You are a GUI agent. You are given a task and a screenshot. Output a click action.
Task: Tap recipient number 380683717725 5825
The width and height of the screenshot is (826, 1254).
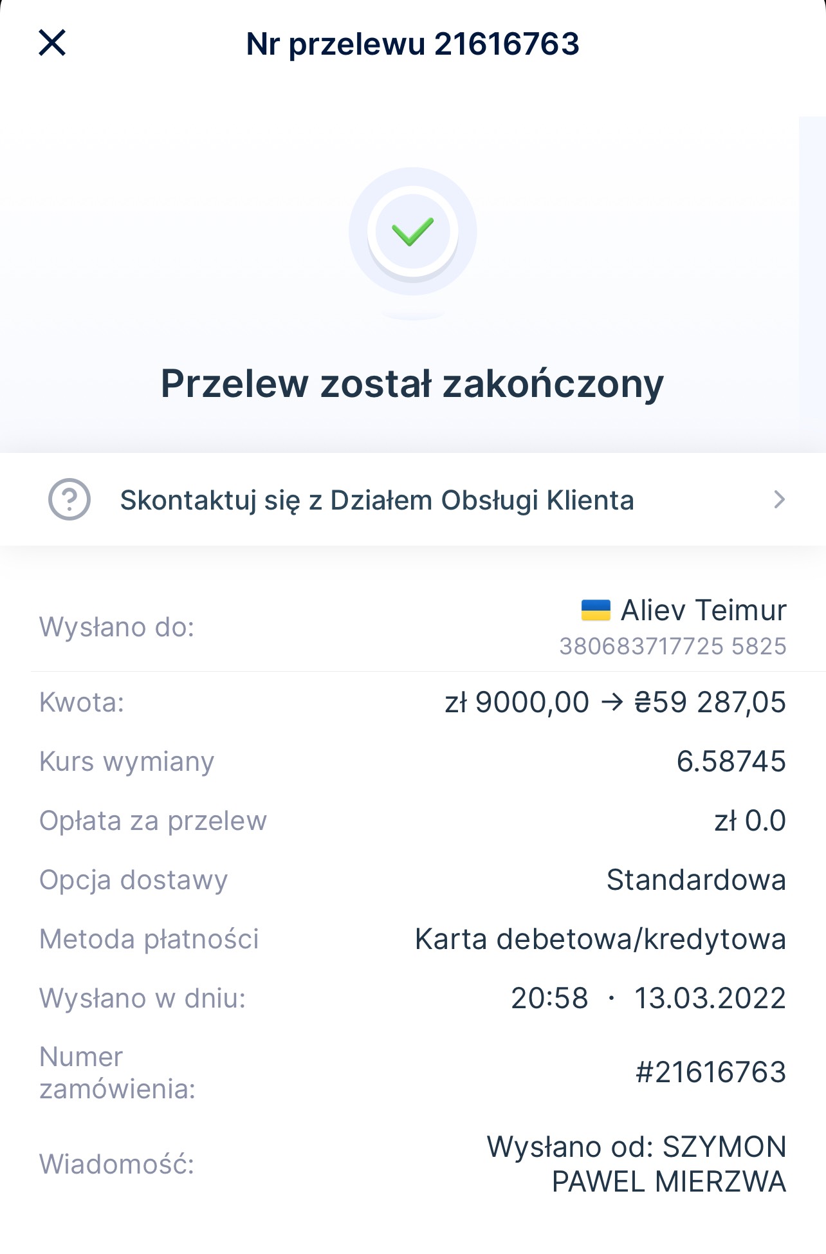click(x=673, y=646)
